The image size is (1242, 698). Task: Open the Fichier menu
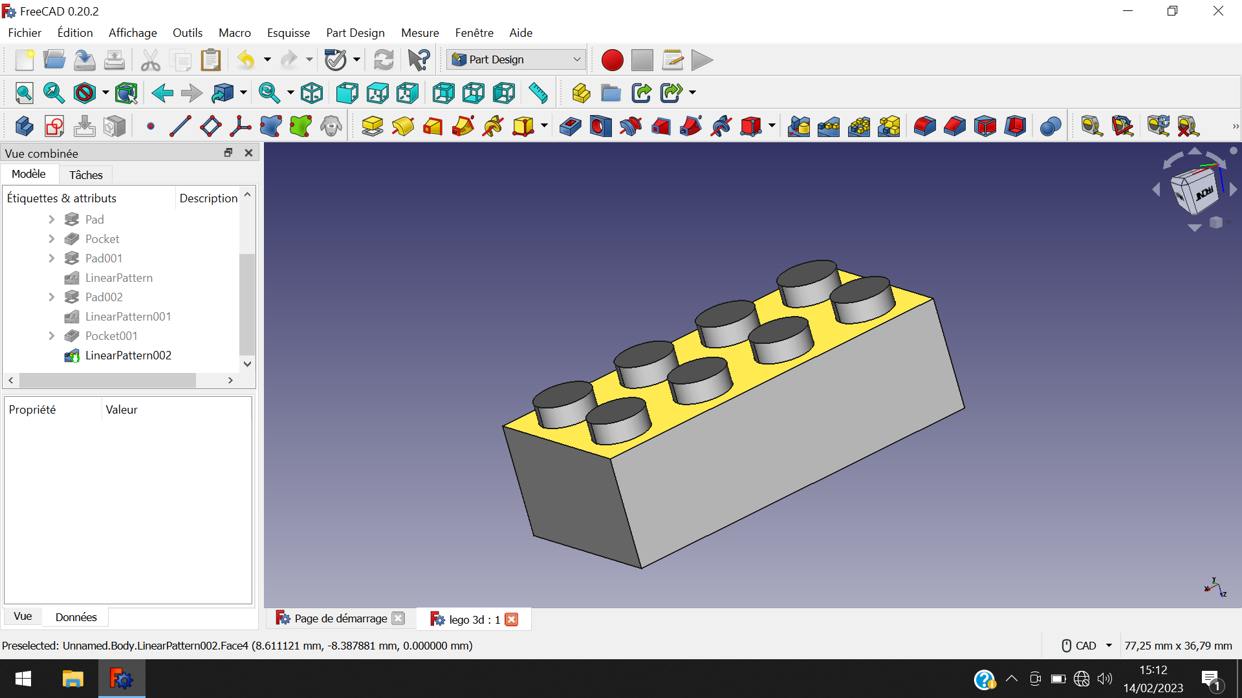[25, 33]
